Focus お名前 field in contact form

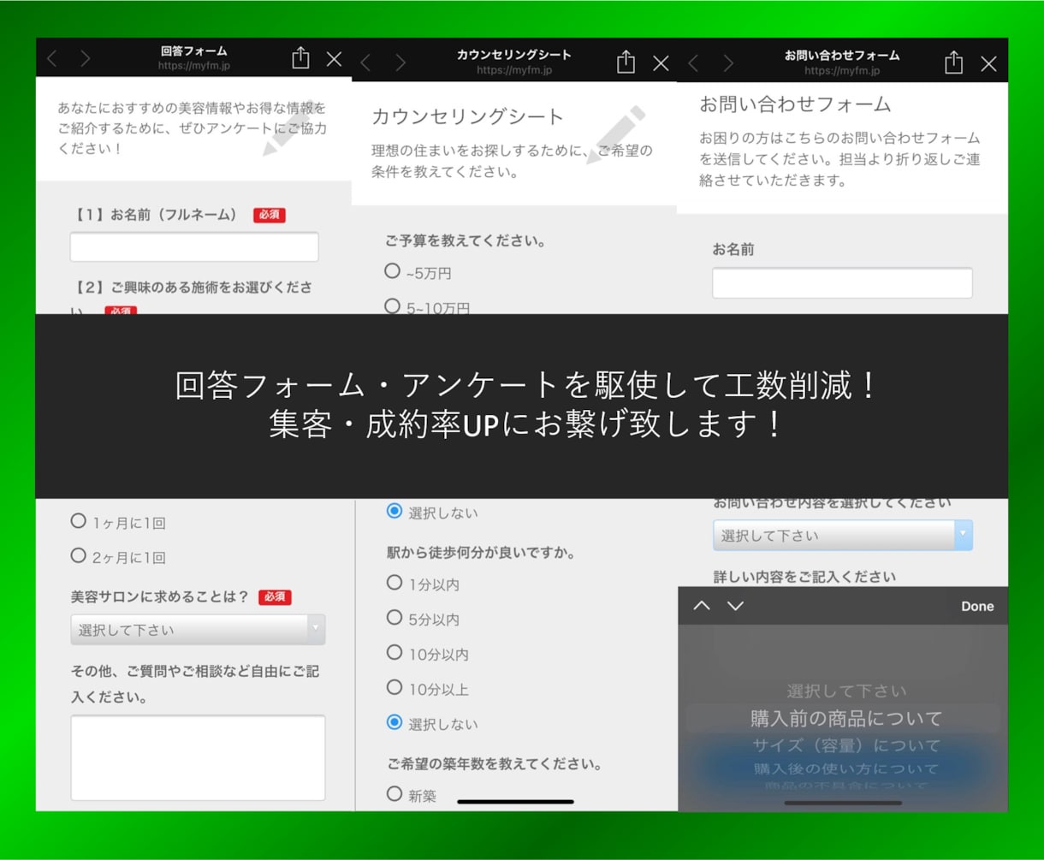(842, 282)
